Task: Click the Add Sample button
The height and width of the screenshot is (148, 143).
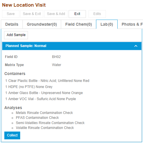Action: 16,35
